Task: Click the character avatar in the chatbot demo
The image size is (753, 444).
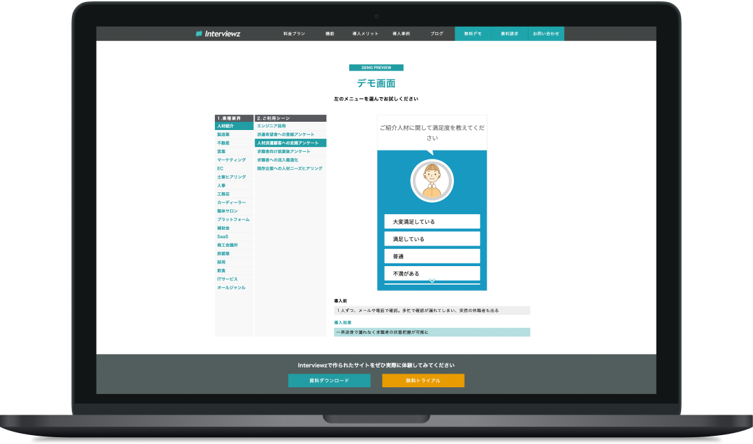Action: pyautogui.click(x=432, y=181)
